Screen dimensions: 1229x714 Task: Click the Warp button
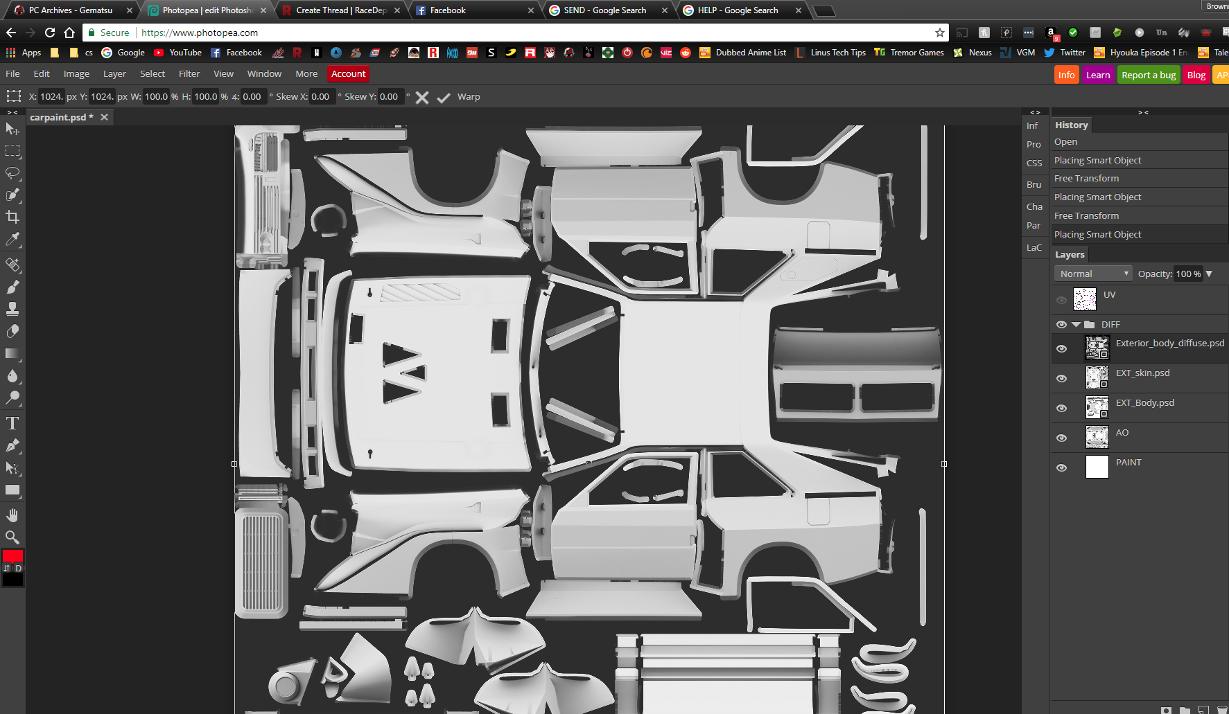[469, 97]
